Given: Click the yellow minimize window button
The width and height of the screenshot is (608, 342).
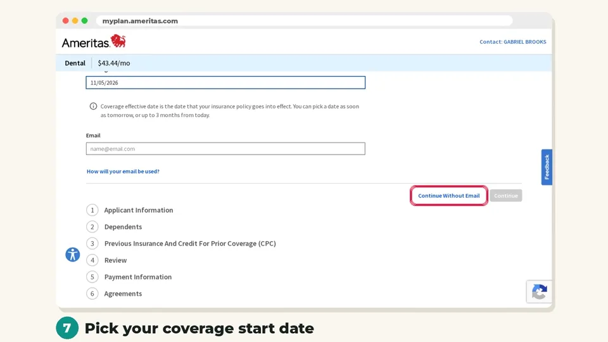Looking at the screenshot, I should coord(75,20).
